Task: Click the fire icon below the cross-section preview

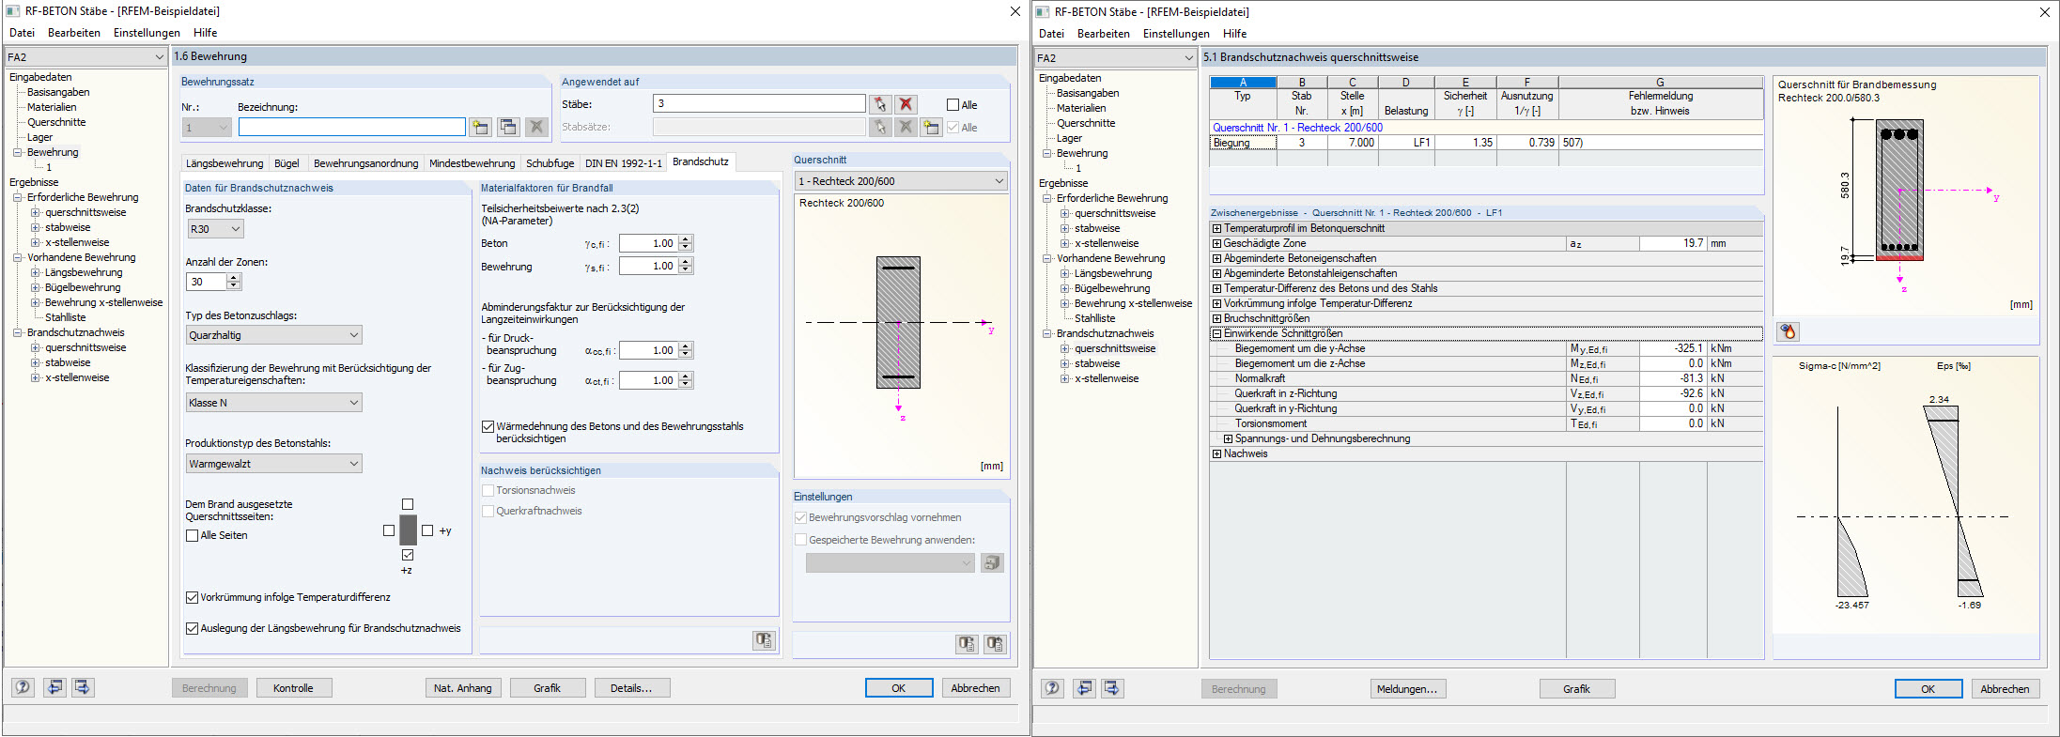Action: point(1788,331)
